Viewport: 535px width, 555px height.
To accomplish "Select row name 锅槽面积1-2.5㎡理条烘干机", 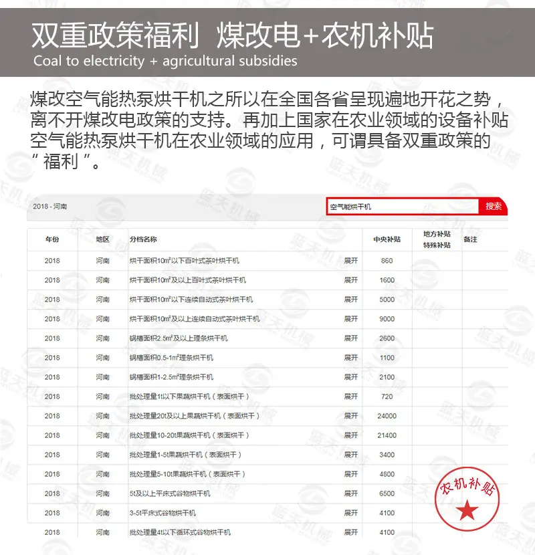I will 171,377.
